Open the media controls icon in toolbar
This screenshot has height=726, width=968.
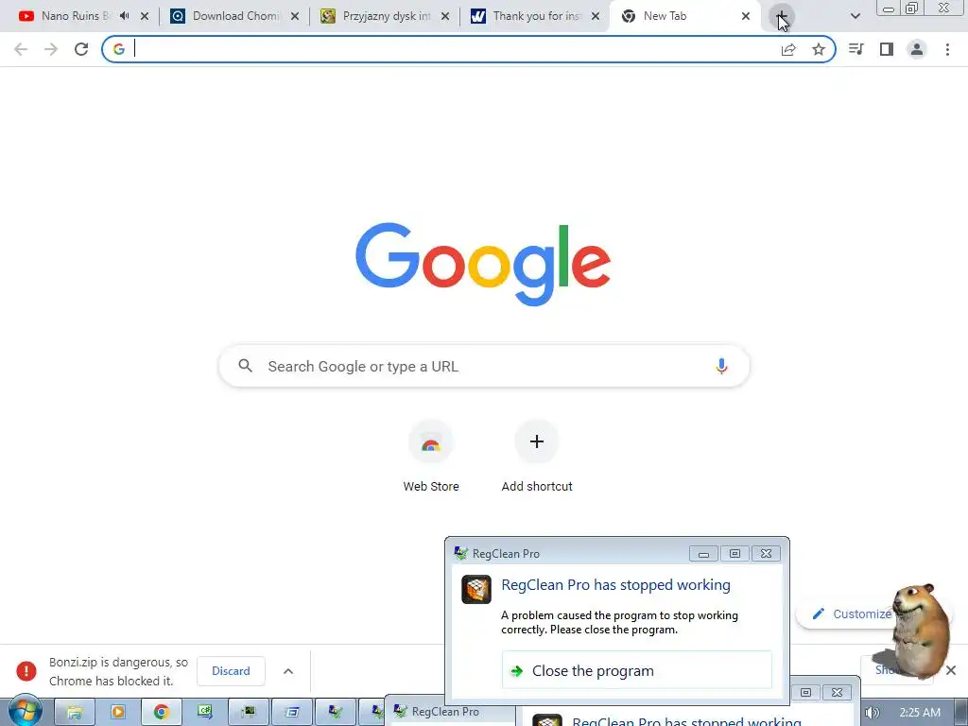[856, 49]
